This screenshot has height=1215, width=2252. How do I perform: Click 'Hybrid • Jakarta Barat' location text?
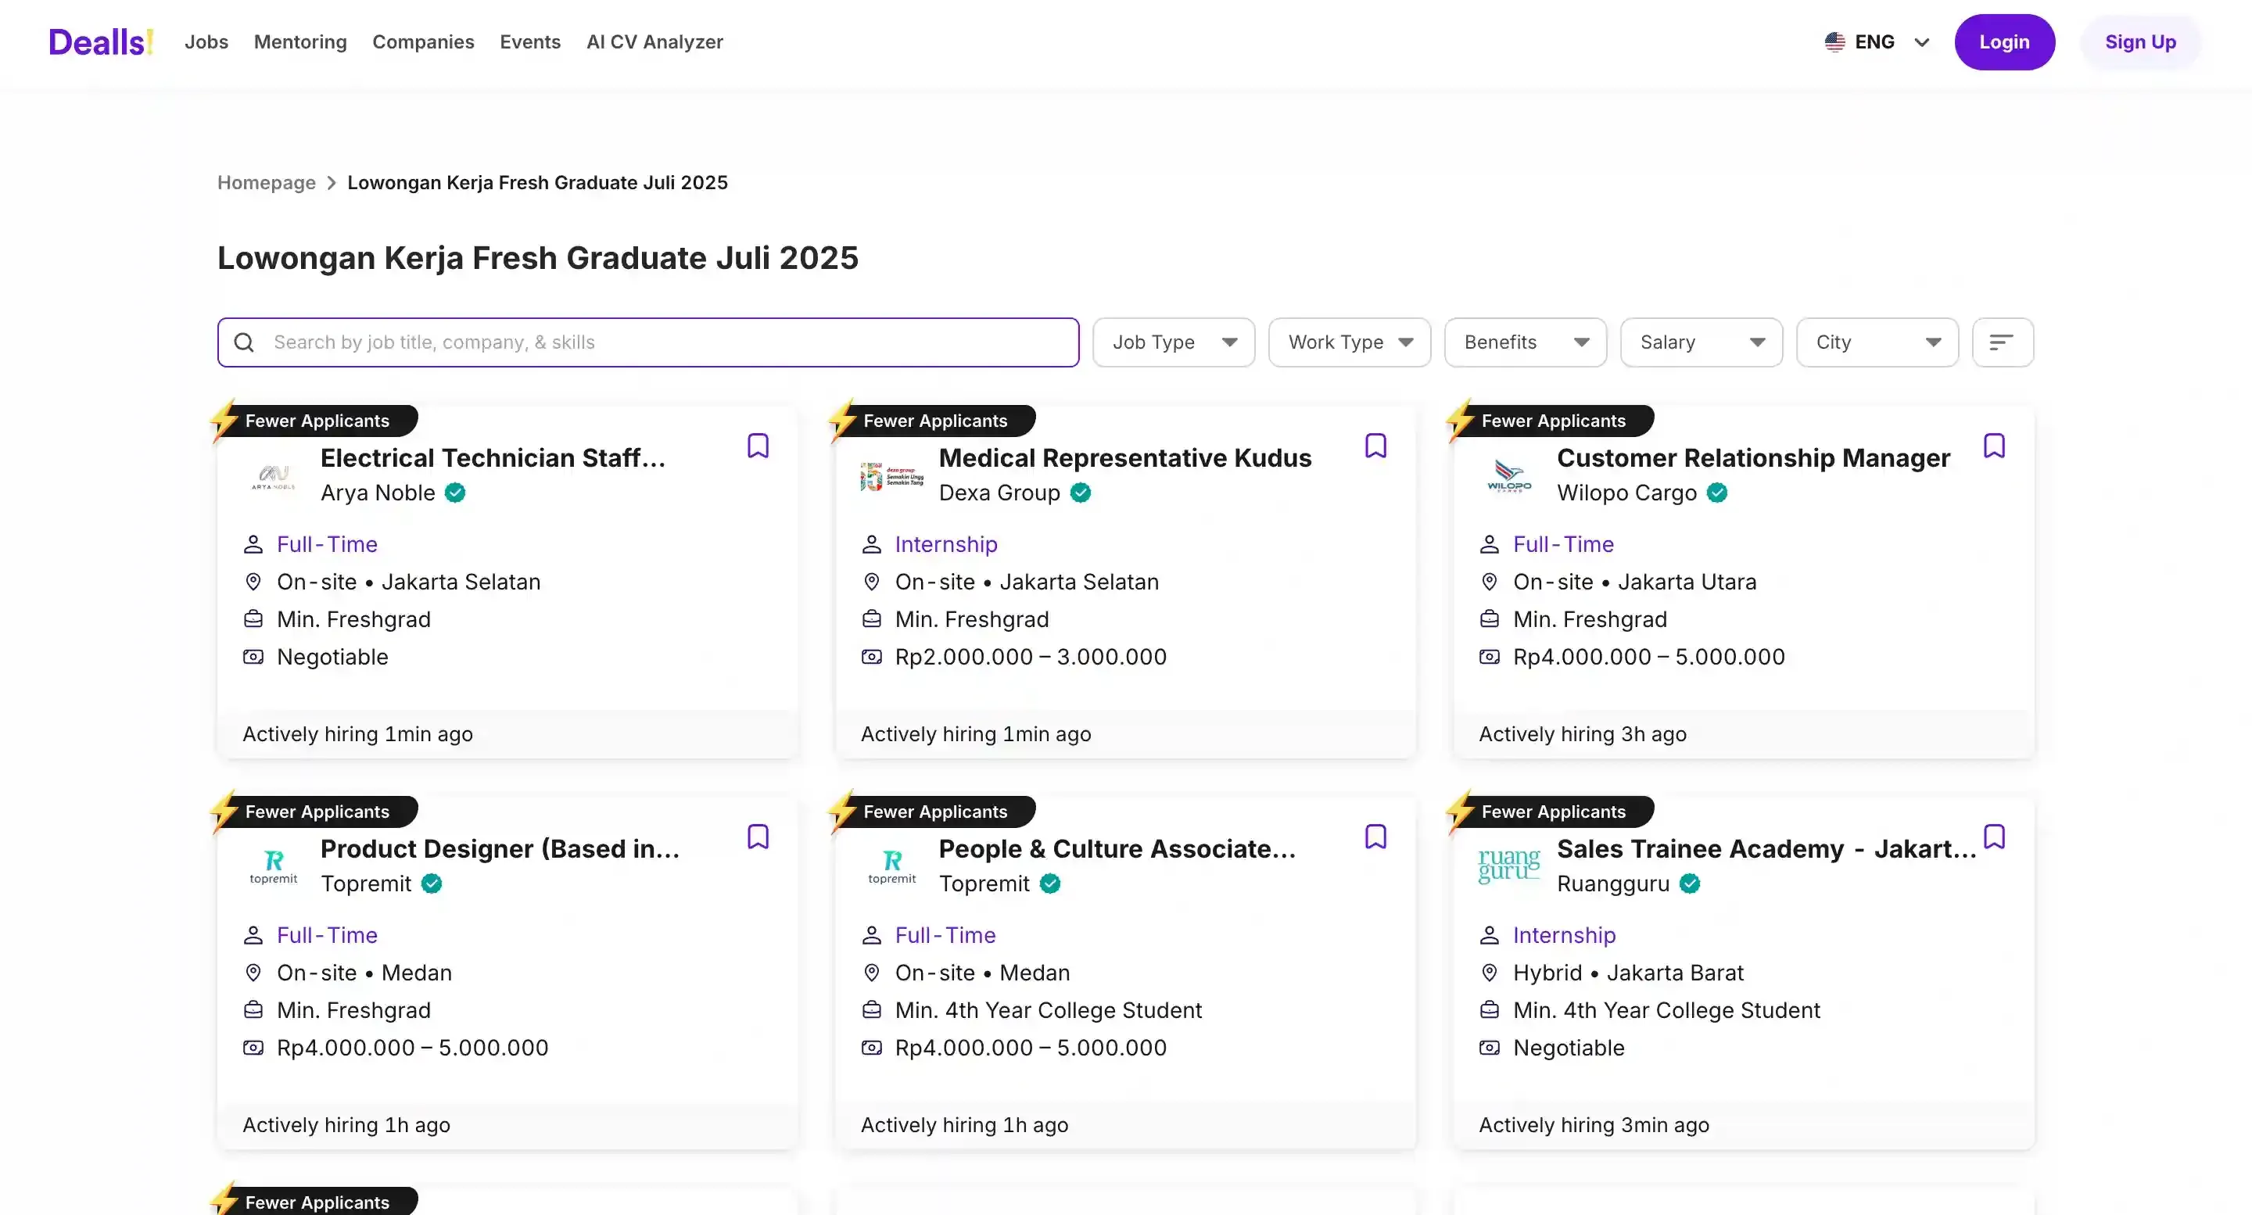pos(1628,973)
